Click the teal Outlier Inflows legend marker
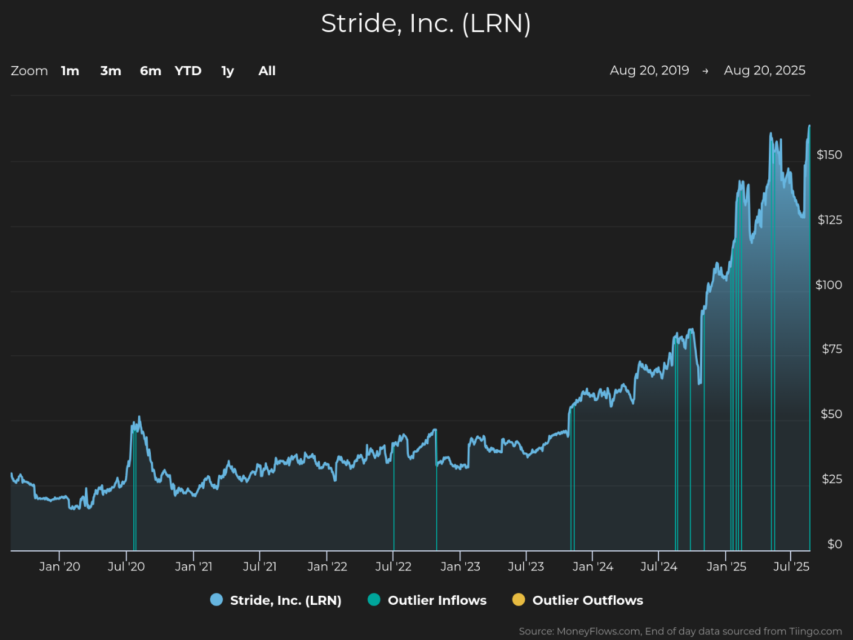The width and height of the screenshot is (853, 640). tap(374, 600)
